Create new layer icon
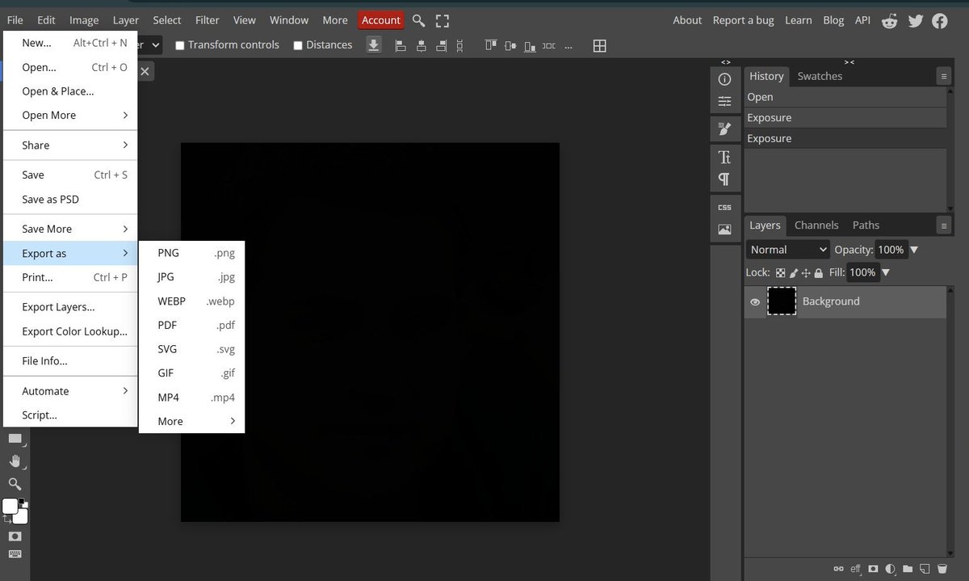The height and width of the screenshot is (581, 969). (x=925, y=569)
